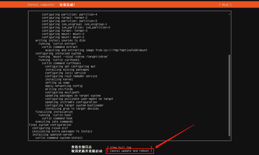Click the 'mount --bind /cdrom' line
Screen dimensions: 259x155
73,56
